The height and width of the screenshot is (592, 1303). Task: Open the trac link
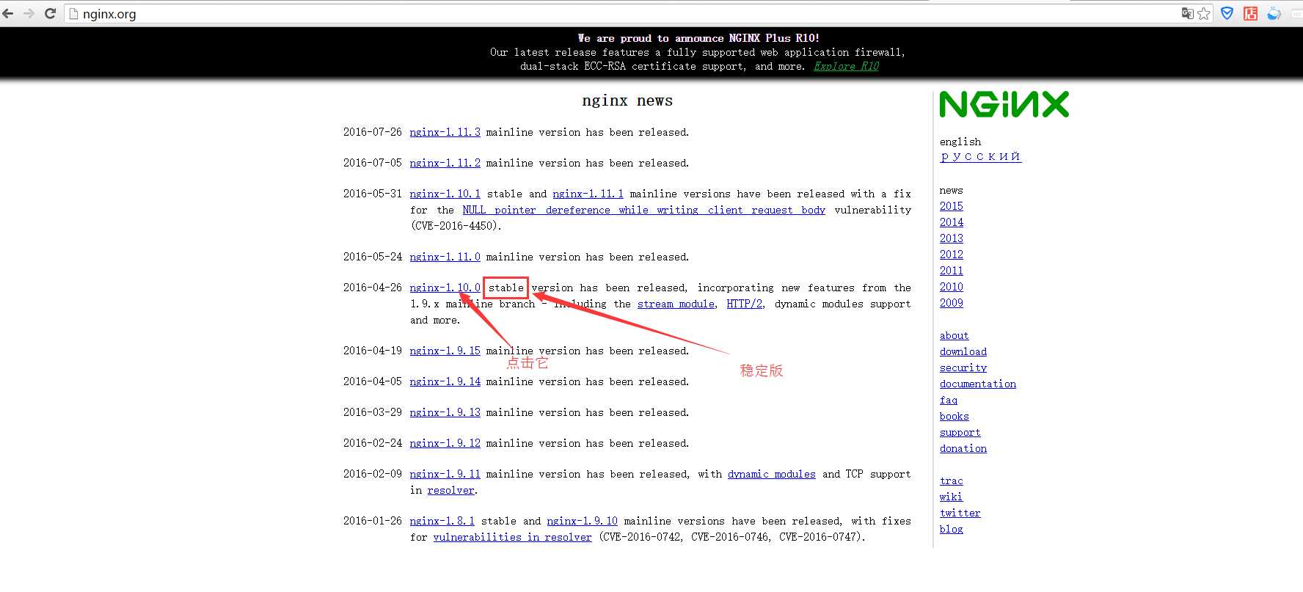point(951,480)
